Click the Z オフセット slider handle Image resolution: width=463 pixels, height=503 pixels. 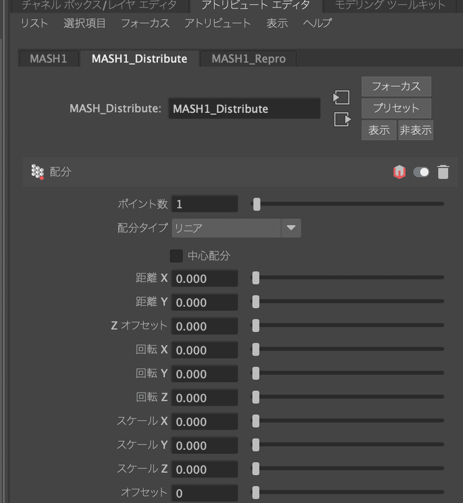click(256, 325)
